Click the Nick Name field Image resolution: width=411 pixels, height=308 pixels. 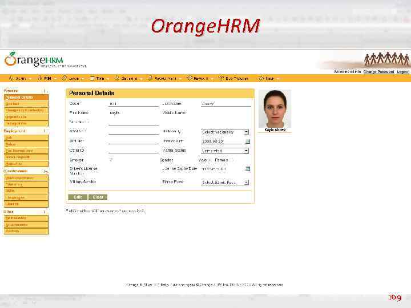click(x=134, y=122)
